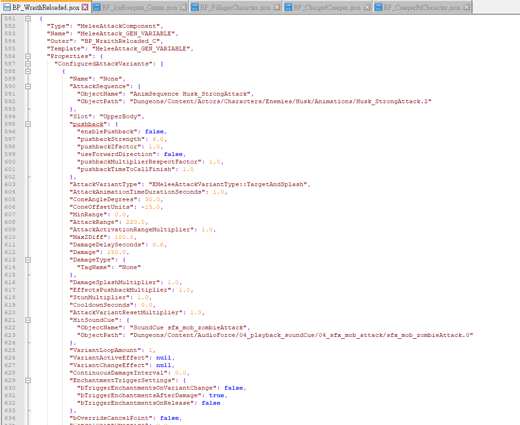The height and width of the screenshot is (425, 520).
Task: Click the bOverrideCancelPoint false value
Action: 169,418
